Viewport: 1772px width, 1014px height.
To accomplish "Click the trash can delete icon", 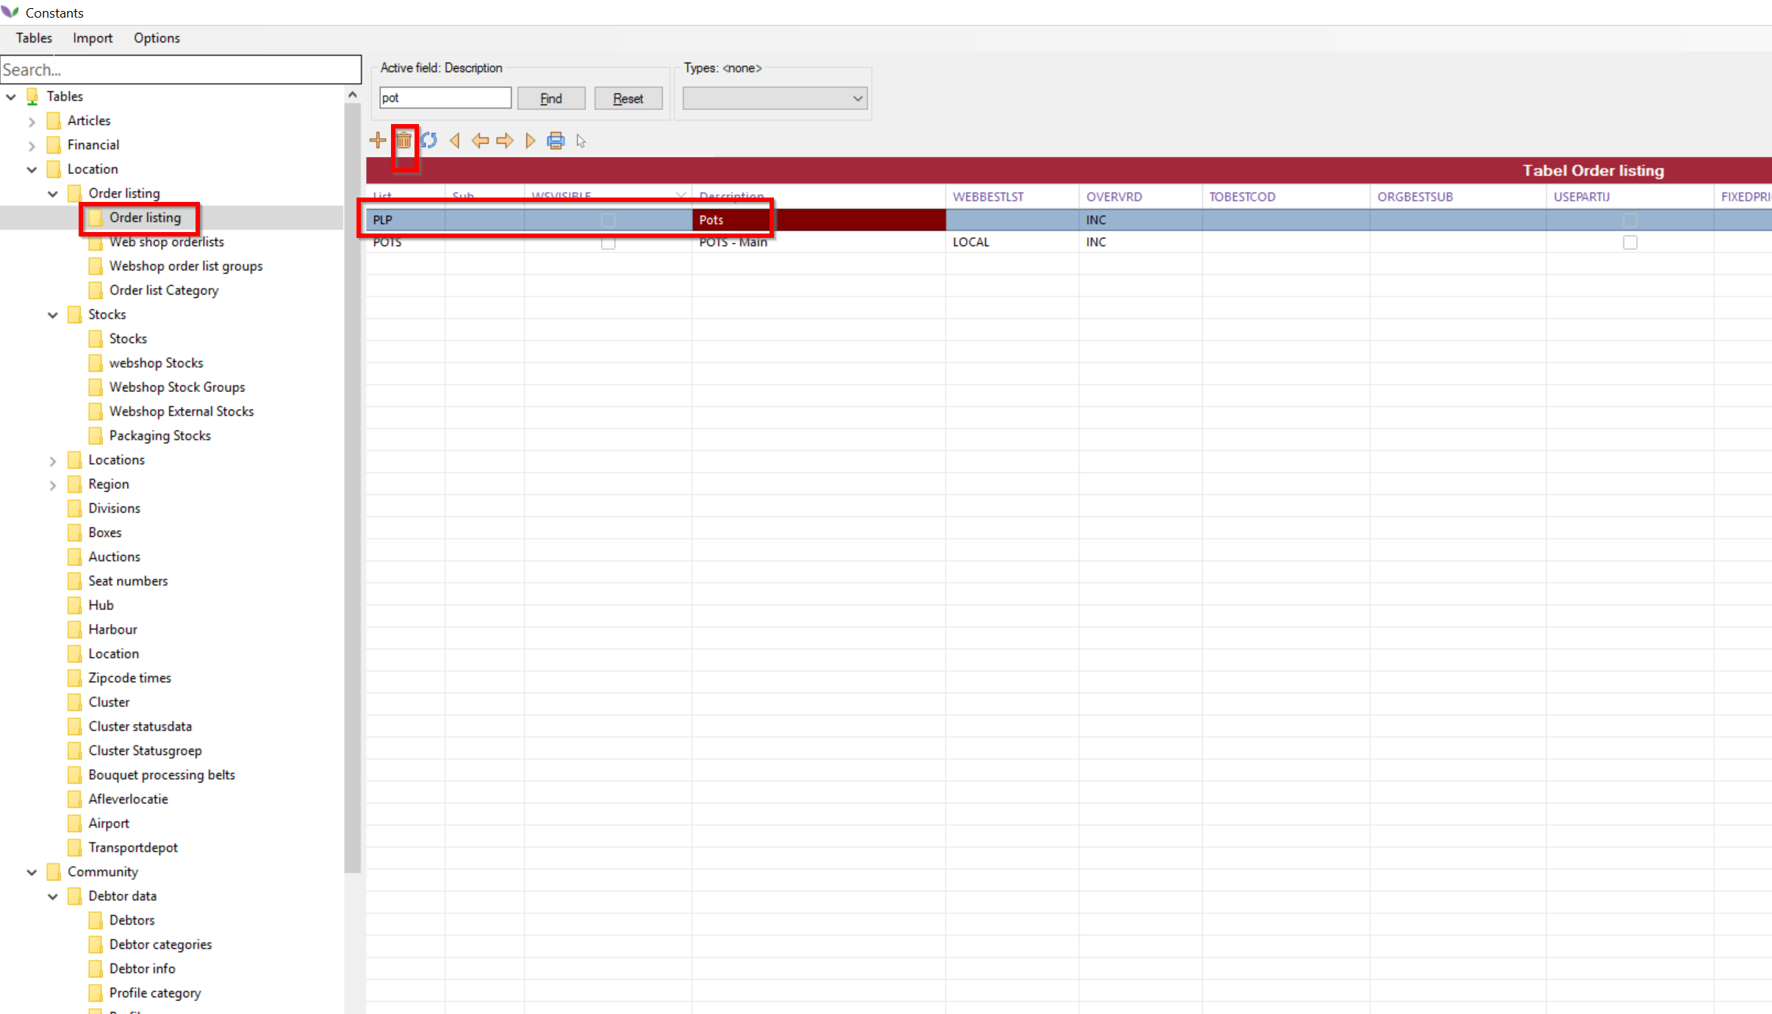I will pos(403,140).
